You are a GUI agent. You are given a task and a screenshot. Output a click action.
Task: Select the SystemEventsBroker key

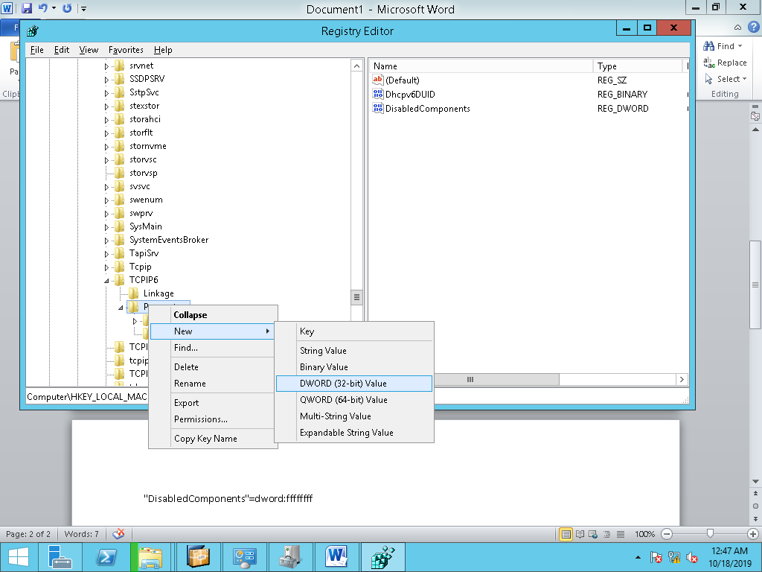[x=169, y=240]
